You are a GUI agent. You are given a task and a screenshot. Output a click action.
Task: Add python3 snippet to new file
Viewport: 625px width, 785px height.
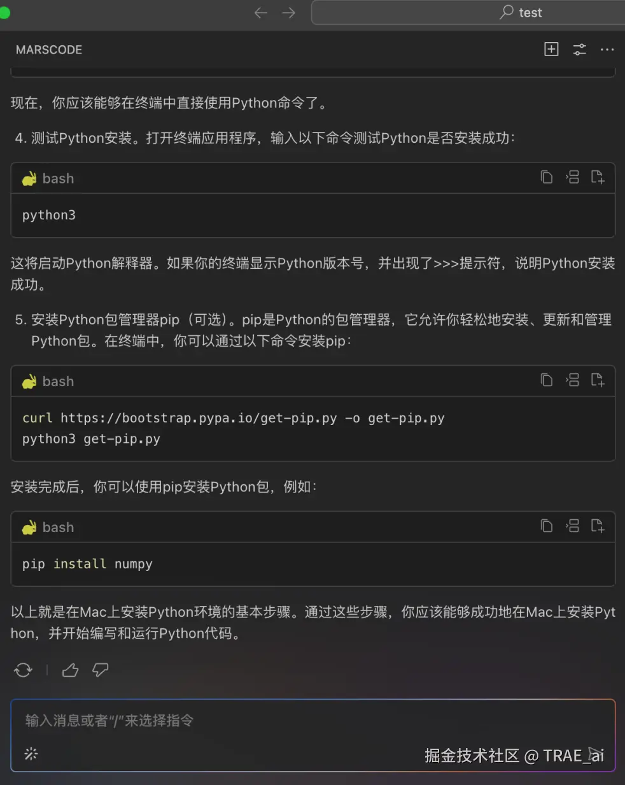(598, 177)
